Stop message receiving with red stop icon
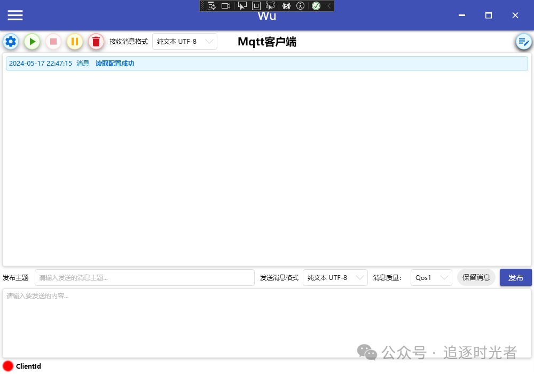This screenshot has width=534, height=374. tap(53, 42)
